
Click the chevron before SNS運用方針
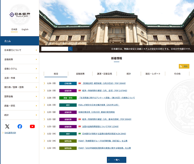click(x=3, y=133)
